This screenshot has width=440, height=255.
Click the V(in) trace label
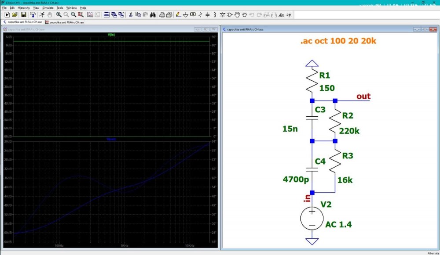tap(111, 35)
